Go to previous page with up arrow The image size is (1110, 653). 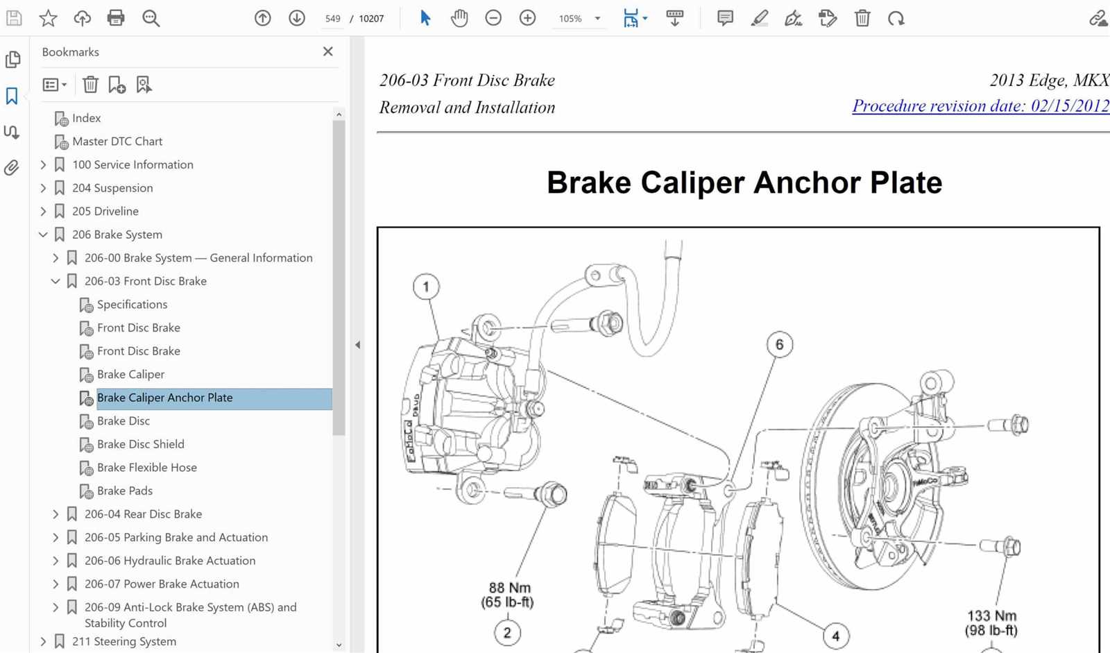pyautogui.click(x=262, y=18)
